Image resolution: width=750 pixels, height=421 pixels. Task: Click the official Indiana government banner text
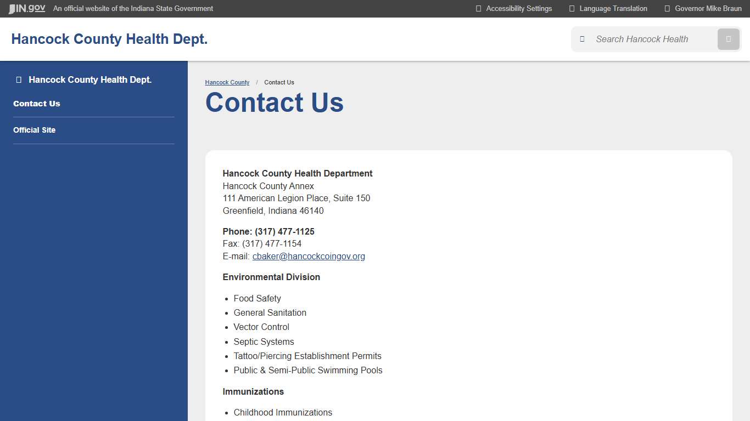132,8
